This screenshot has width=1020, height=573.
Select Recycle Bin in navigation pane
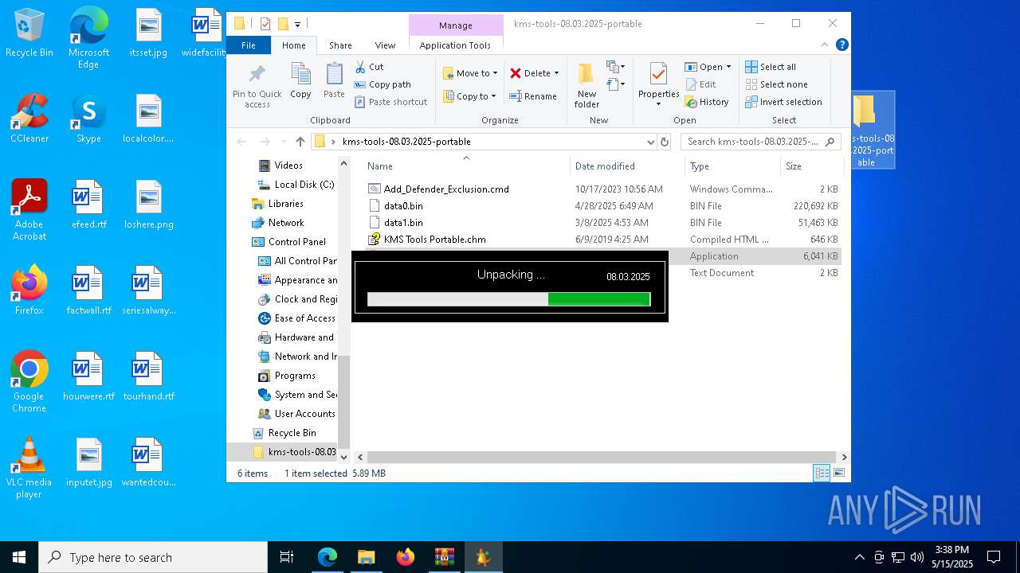[292, 433]
